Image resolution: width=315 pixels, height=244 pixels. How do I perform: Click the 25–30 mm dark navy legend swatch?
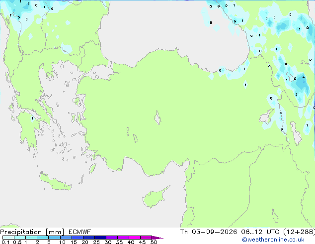click(100, 238)
